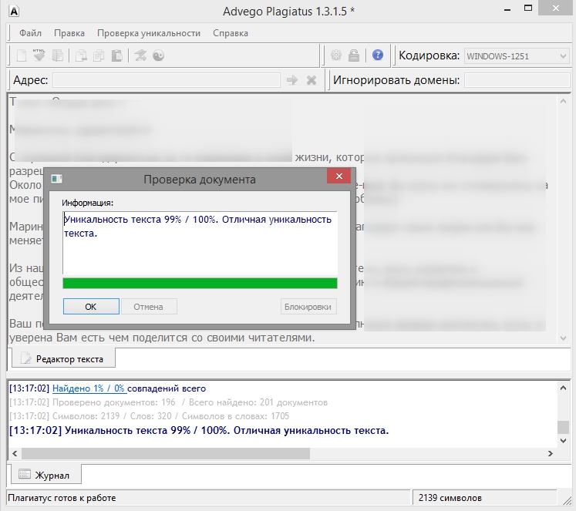Select the Редактор текста tab
576x511 pixels.
point(63,358)
